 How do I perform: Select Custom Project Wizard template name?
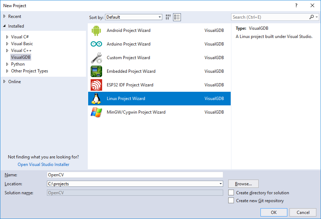click(128, 58)
